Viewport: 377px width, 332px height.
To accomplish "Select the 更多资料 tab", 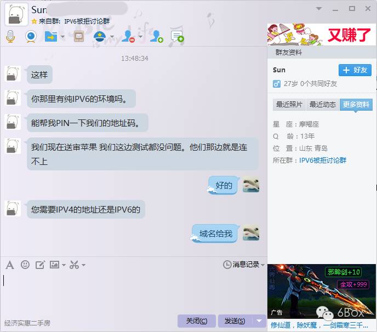I will [356, 105].
